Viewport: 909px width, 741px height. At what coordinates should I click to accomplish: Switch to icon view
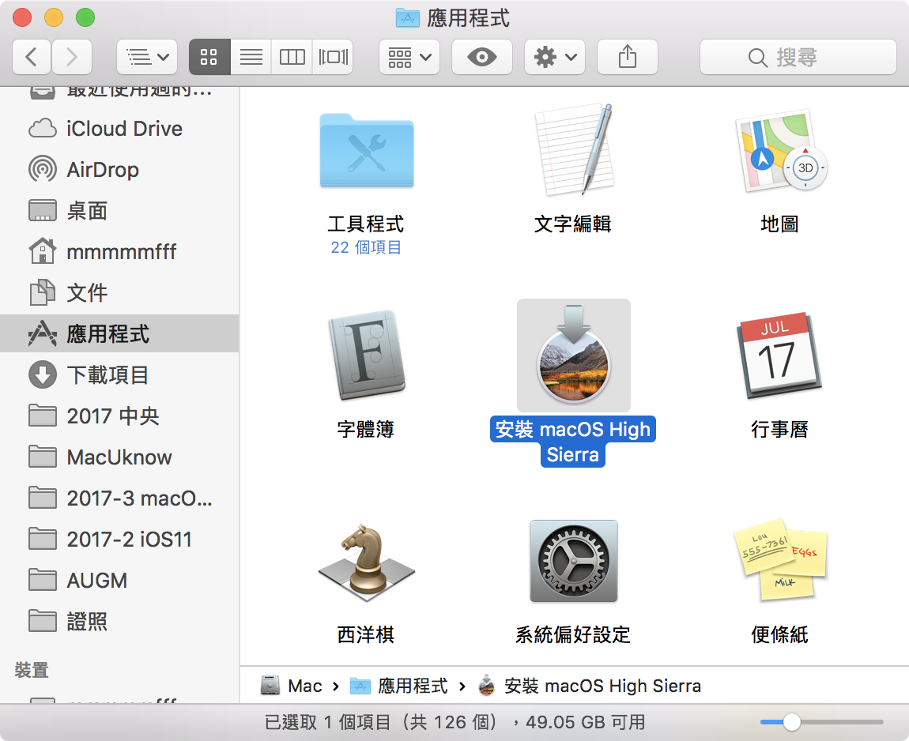[x=209, y=57]
